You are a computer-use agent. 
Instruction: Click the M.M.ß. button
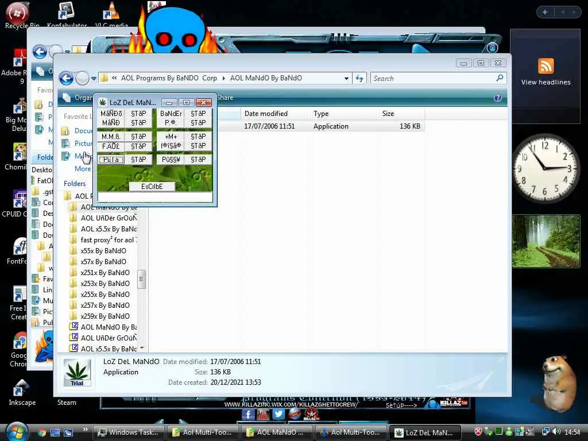111,137
